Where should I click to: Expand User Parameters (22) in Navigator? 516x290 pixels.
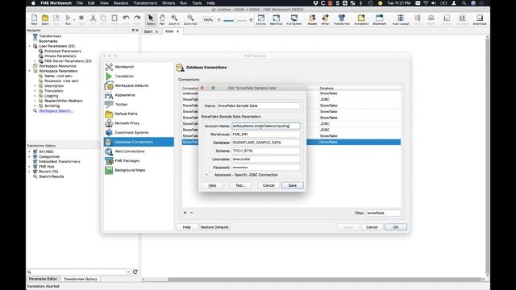coord(30,46)
